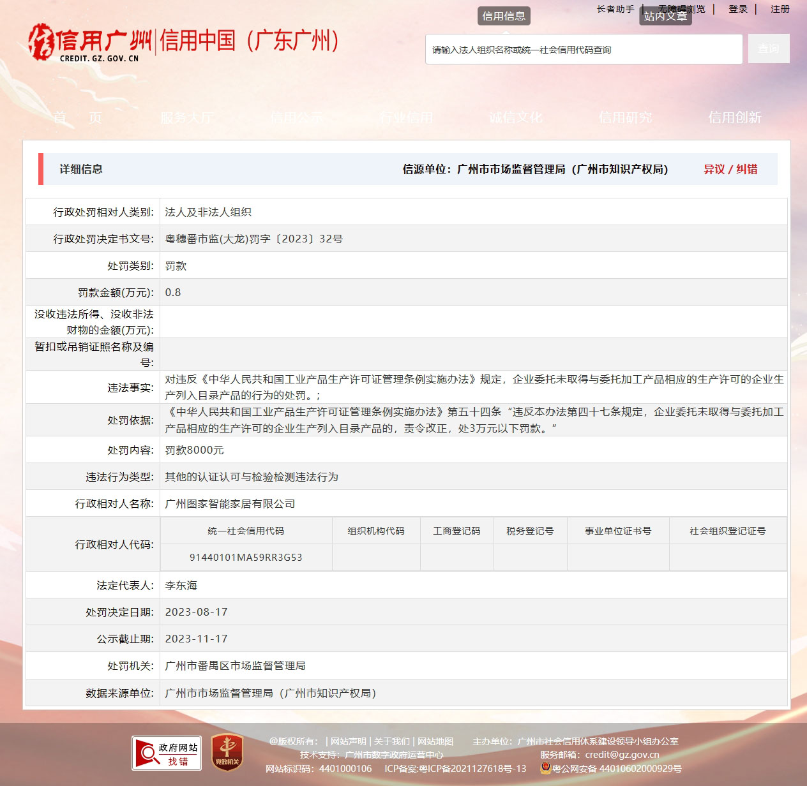Click the 统一社会信用代码 column header

click(x=246, y=531)
